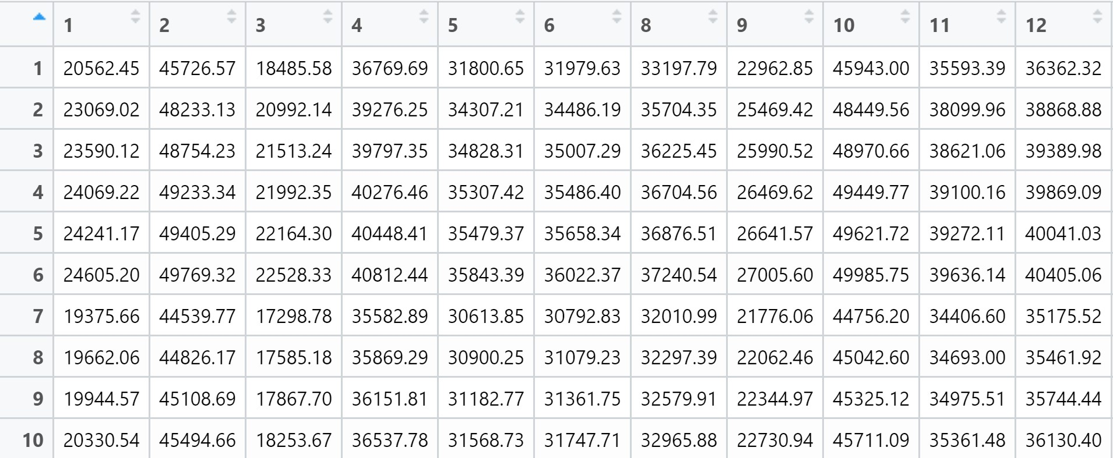Click cell value 40041.03

[1063, 233]
